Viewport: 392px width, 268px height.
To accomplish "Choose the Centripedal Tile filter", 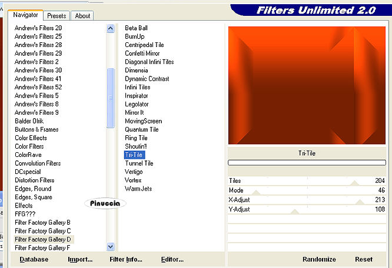I will [x=144, y=45].
